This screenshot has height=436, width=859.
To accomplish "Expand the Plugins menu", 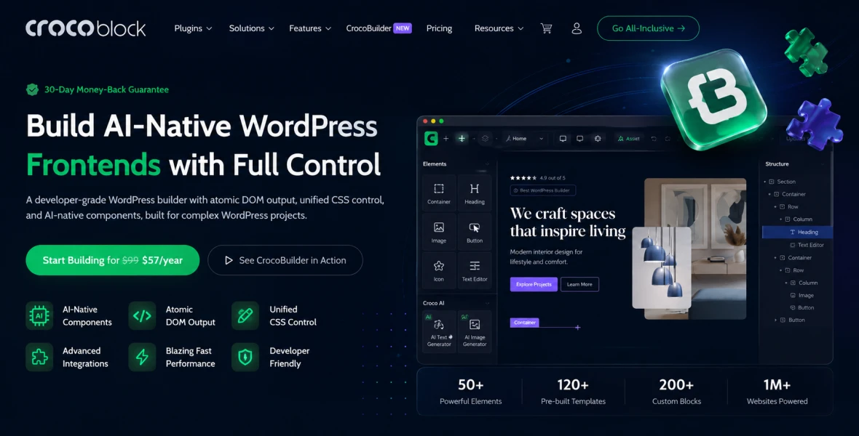I will tap(193, 28).
